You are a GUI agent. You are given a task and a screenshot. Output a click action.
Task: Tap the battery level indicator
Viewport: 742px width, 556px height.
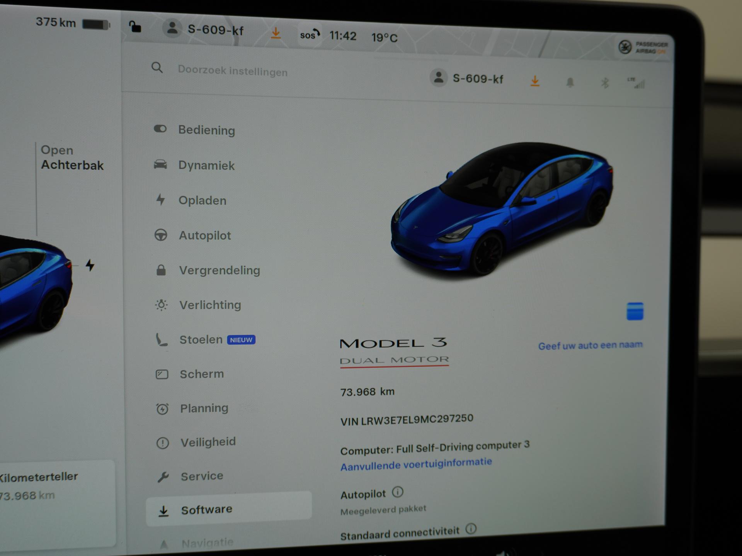(96, 25)
